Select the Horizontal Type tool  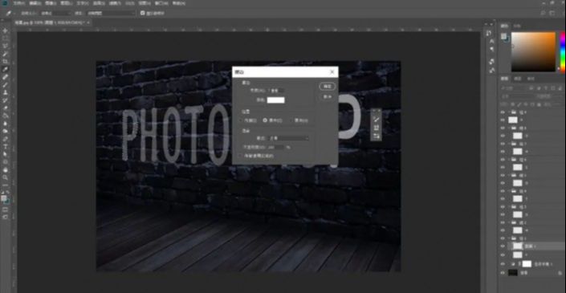[x=5, y=146]
